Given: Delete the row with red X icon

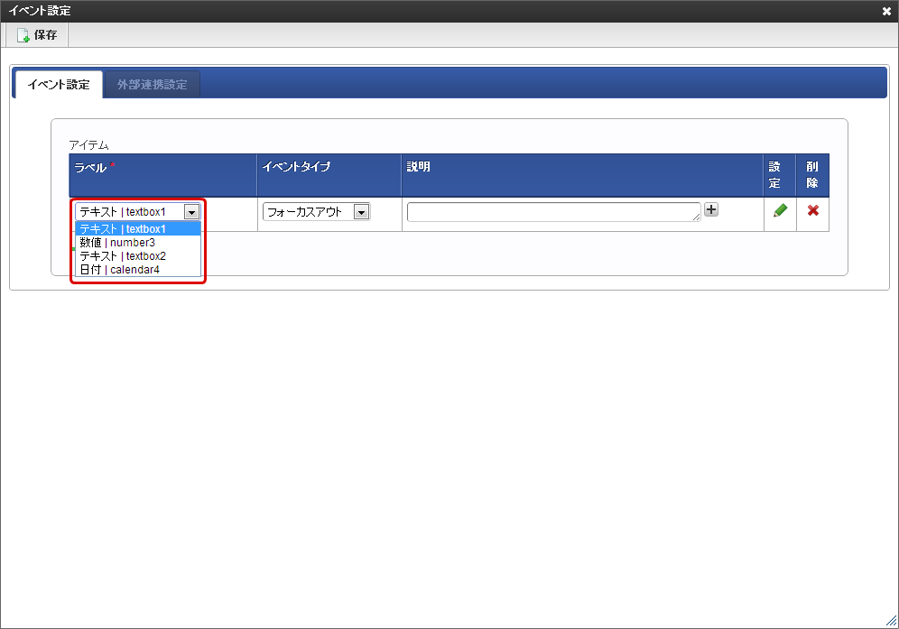Looking at the screenshot, I should pyautogui.click(x=812, y=210).
